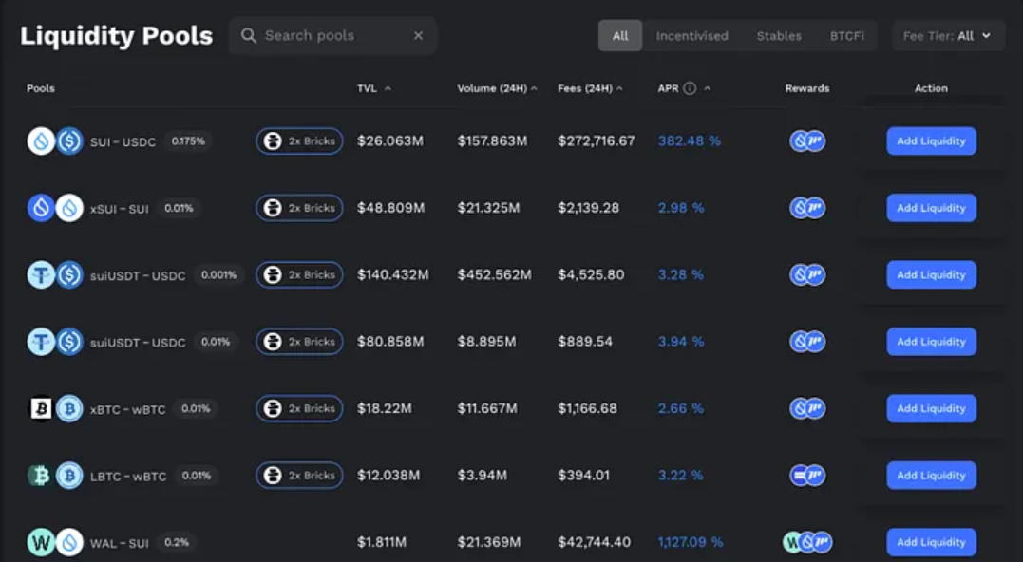Click Add Liquidity on the xSUI-SUI row
1023x562 pixels.
tap(931, 207)
